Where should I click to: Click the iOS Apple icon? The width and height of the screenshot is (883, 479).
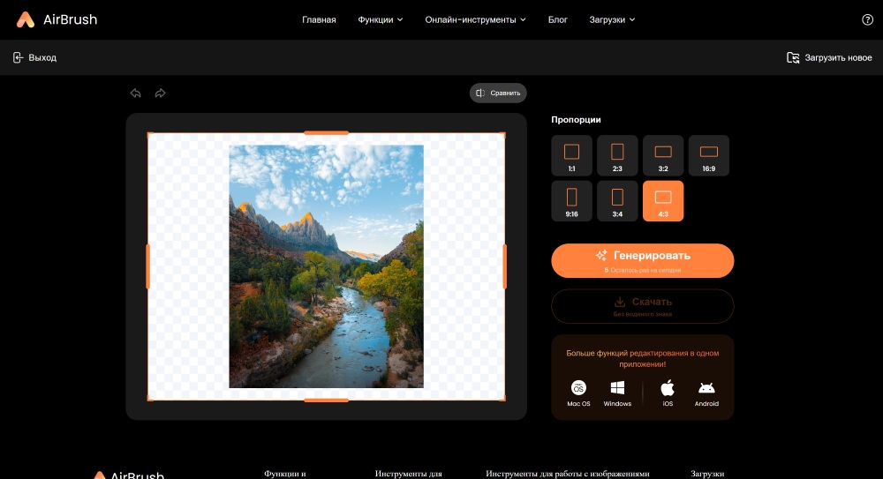pyautogui.click(x=668, y=389)
